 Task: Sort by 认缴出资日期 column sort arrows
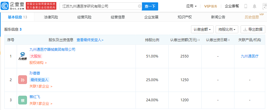(229, 40)
